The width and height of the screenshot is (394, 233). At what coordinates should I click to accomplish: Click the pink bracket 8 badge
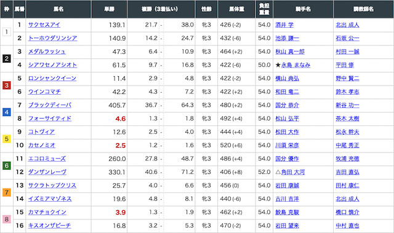coord(7,219)
